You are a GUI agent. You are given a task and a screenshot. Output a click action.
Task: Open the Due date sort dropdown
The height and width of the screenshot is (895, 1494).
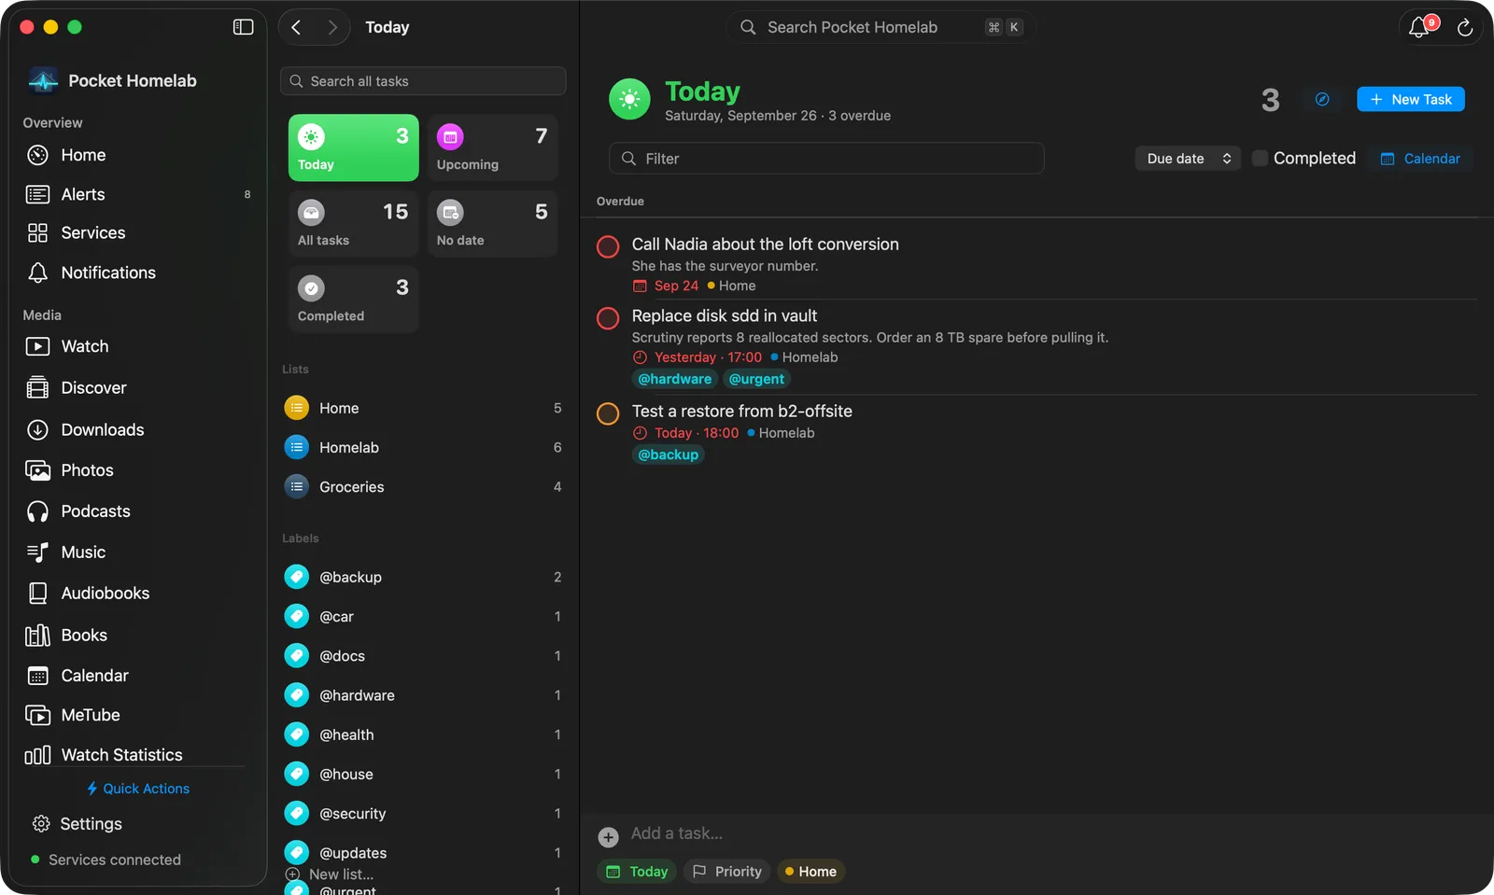(x=1188, y=159)
